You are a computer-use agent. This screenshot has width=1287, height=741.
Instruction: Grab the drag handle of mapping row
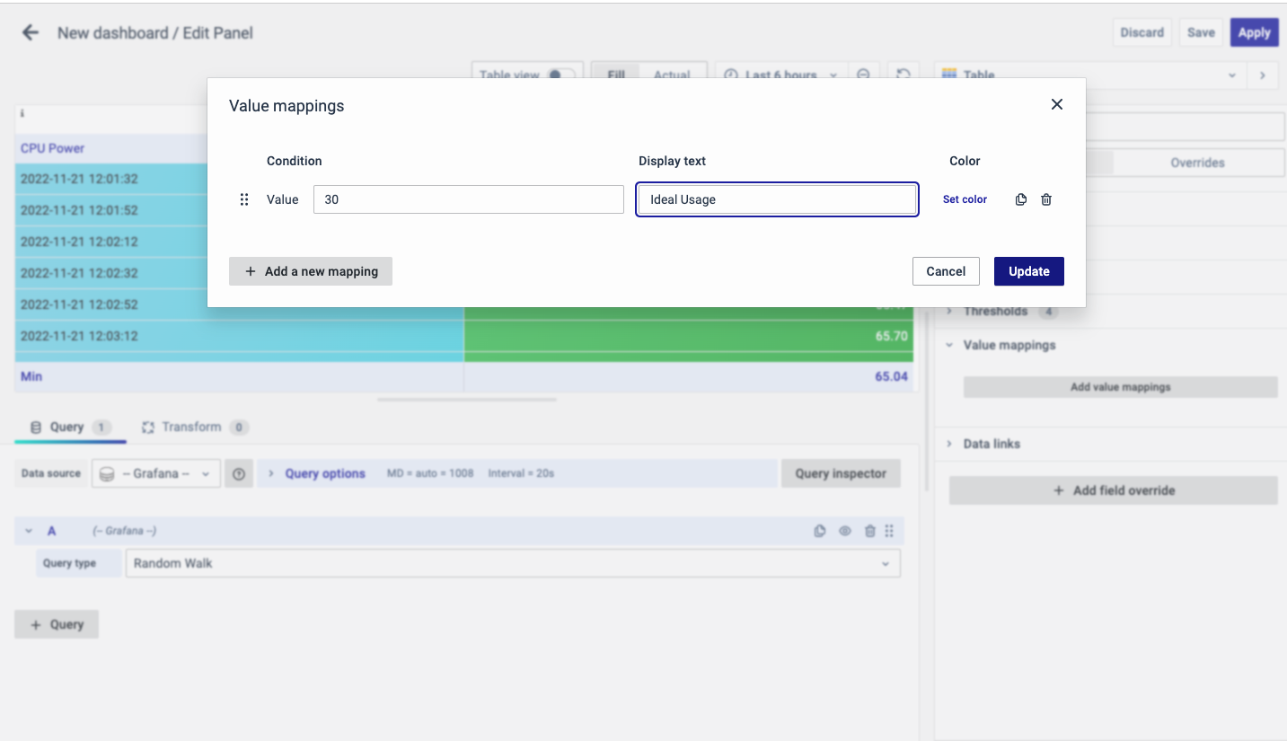[244, 199]
